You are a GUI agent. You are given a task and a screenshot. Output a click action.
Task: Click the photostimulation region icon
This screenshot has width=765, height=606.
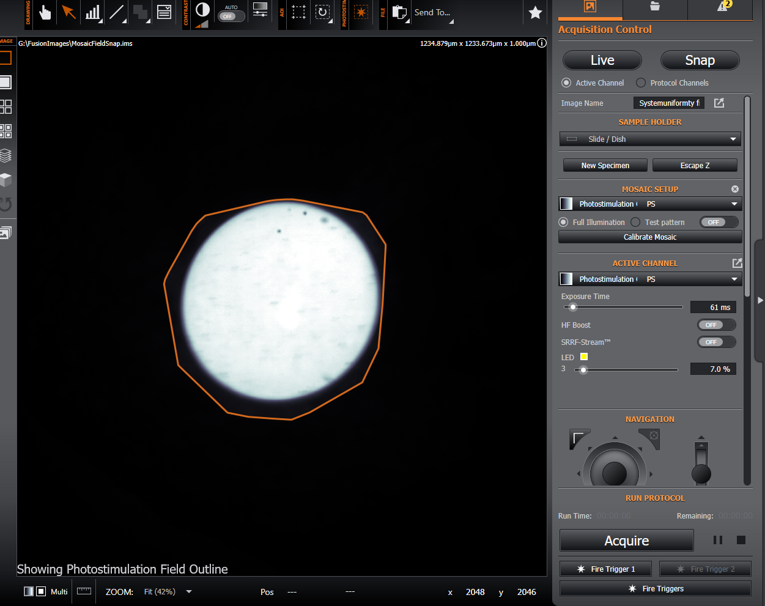(361, 12)
